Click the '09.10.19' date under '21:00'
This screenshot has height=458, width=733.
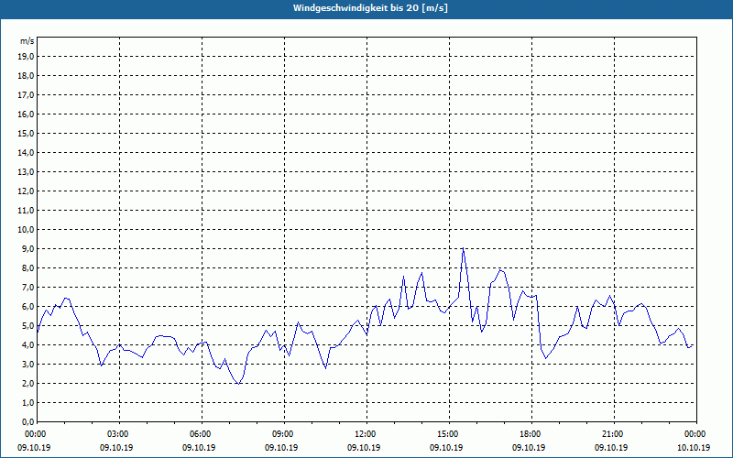click(611, 448)
